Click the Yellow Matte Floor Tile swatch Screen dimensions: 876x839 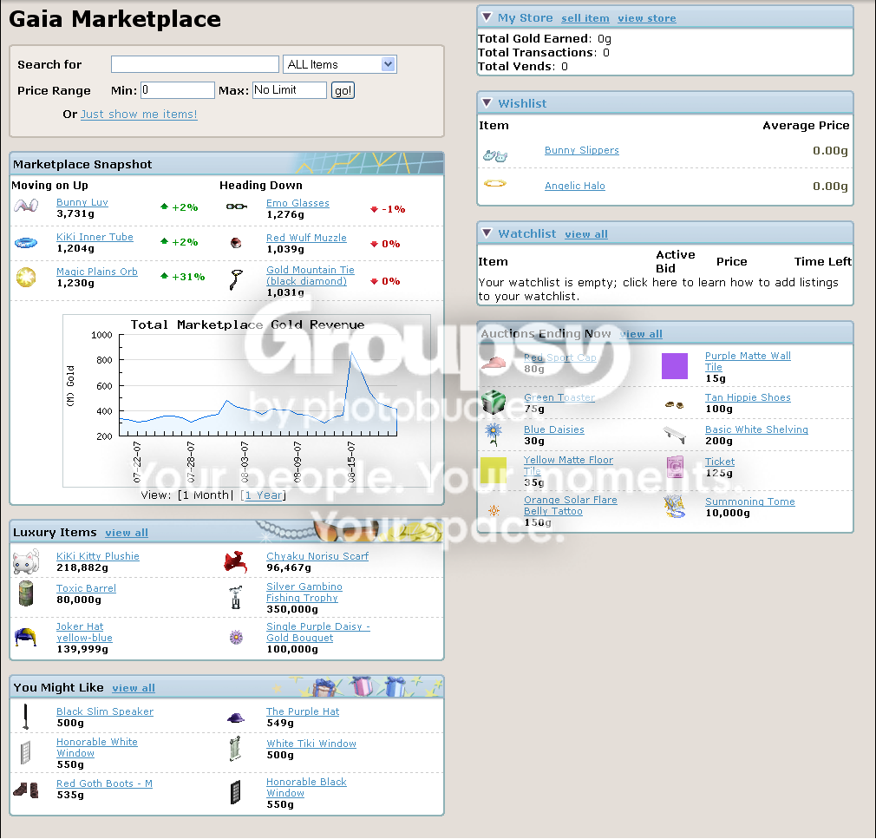point(494,470)
